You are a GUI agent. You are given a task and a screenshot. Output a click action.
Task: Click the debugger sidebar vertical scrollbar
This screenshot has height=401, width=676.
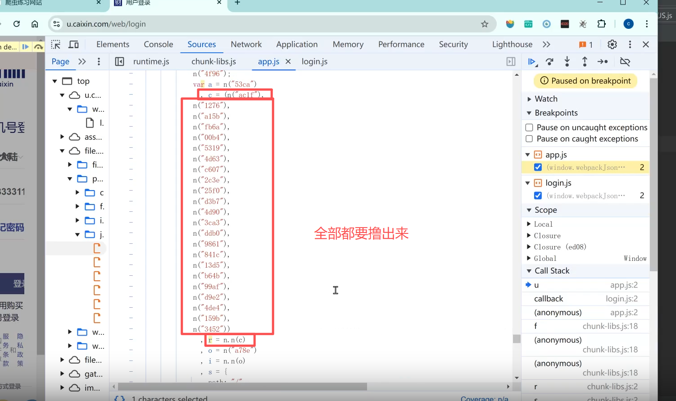[x=653, y=174]
